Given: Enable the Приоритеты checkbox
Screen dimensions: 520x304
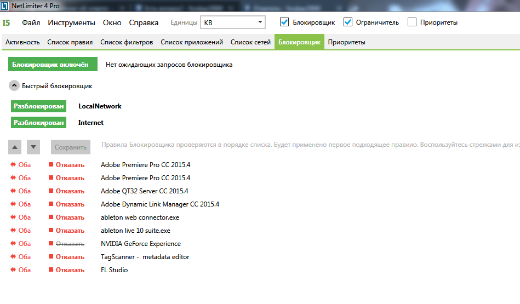Looking at the screenshot, I should (412, 22).
